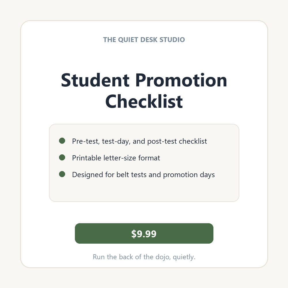Click the word Student in the main title
This screenshot has width=288, height=288.
pos(95,80)
